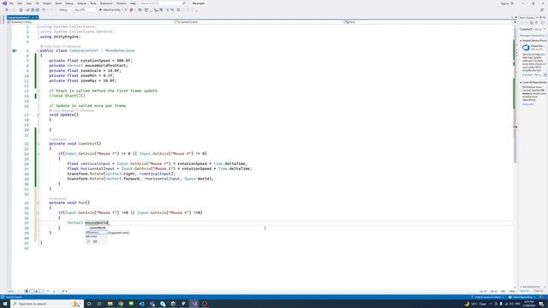The image size is (548, 308).
Task: Click Add to Source Control in the status bar
Action: 487,297
